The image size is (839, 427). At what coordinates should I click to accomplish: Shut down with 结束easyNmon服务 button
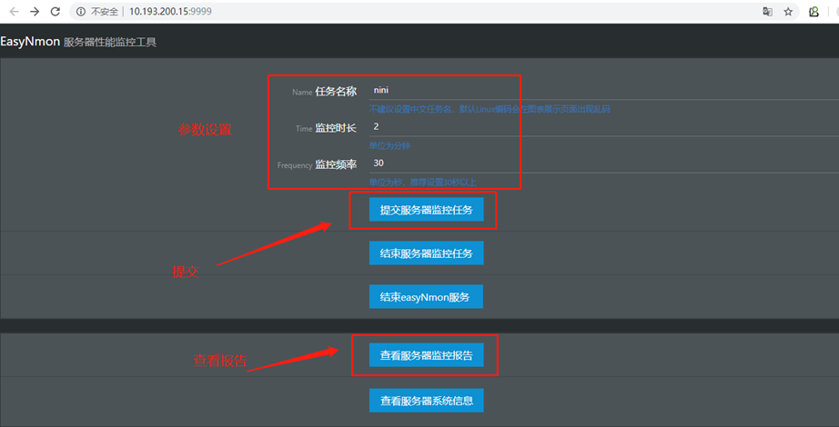point(426,296)
